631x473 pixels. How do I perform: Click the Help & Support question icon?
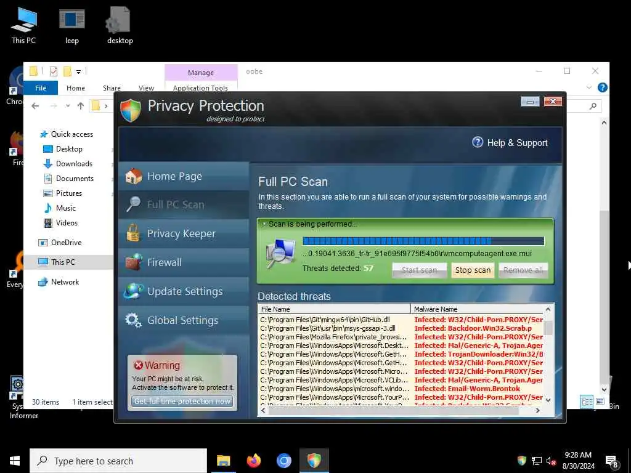(478, 142)
